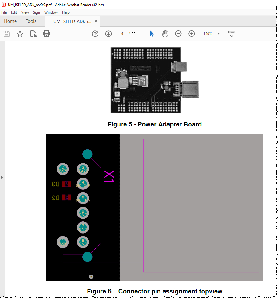Expand the left navigation pane arrow

pos(2,177)
